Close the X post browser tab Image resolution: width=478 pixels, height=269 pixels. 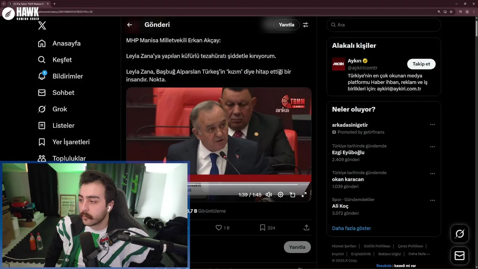(47, 4)
